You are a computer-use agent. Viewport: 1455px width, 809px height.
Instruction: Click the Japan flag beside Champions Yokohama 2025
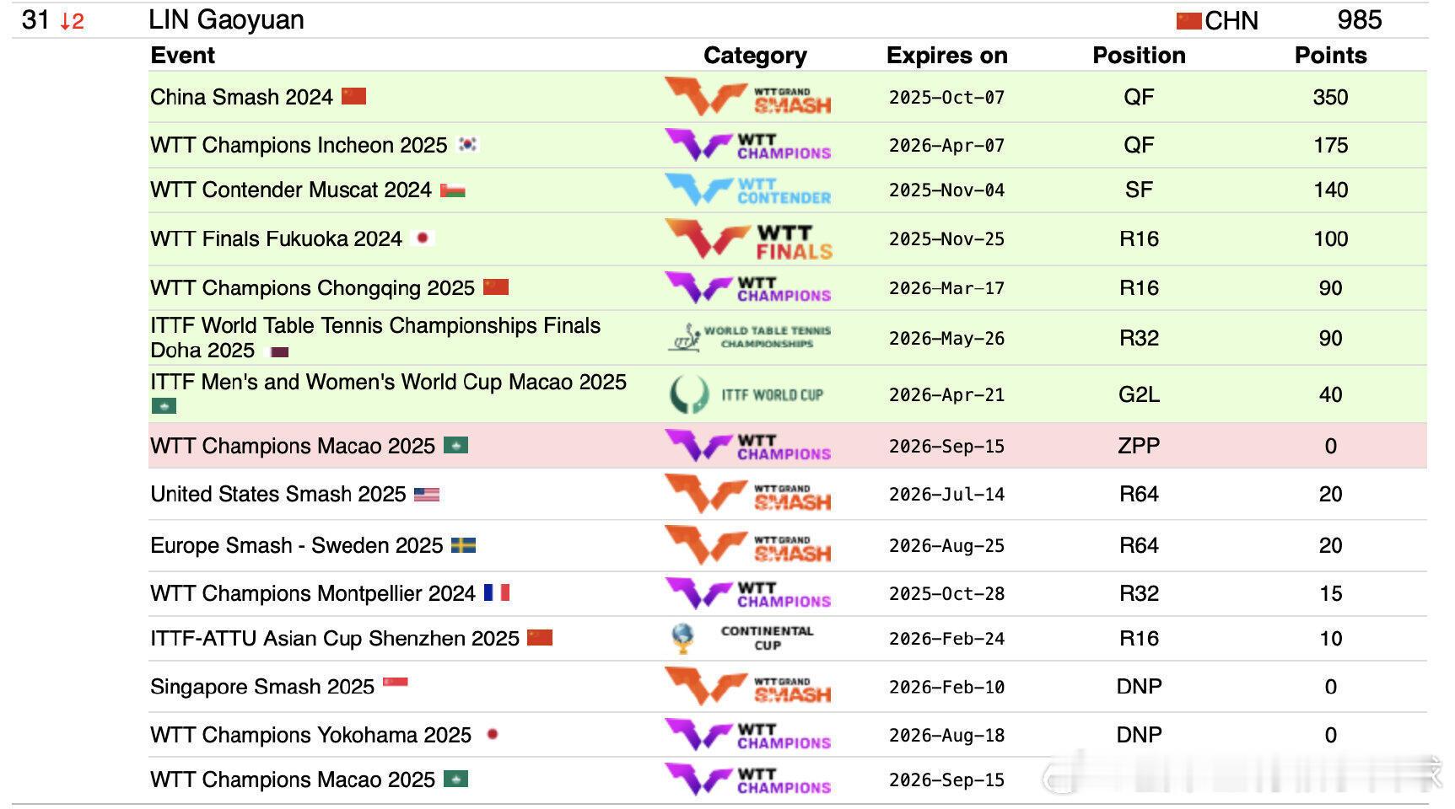(492, 734)
